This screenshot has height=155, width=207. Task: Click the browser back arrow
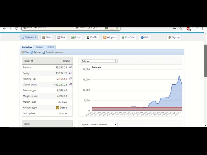pyautogui.click(x=4, y=28)
